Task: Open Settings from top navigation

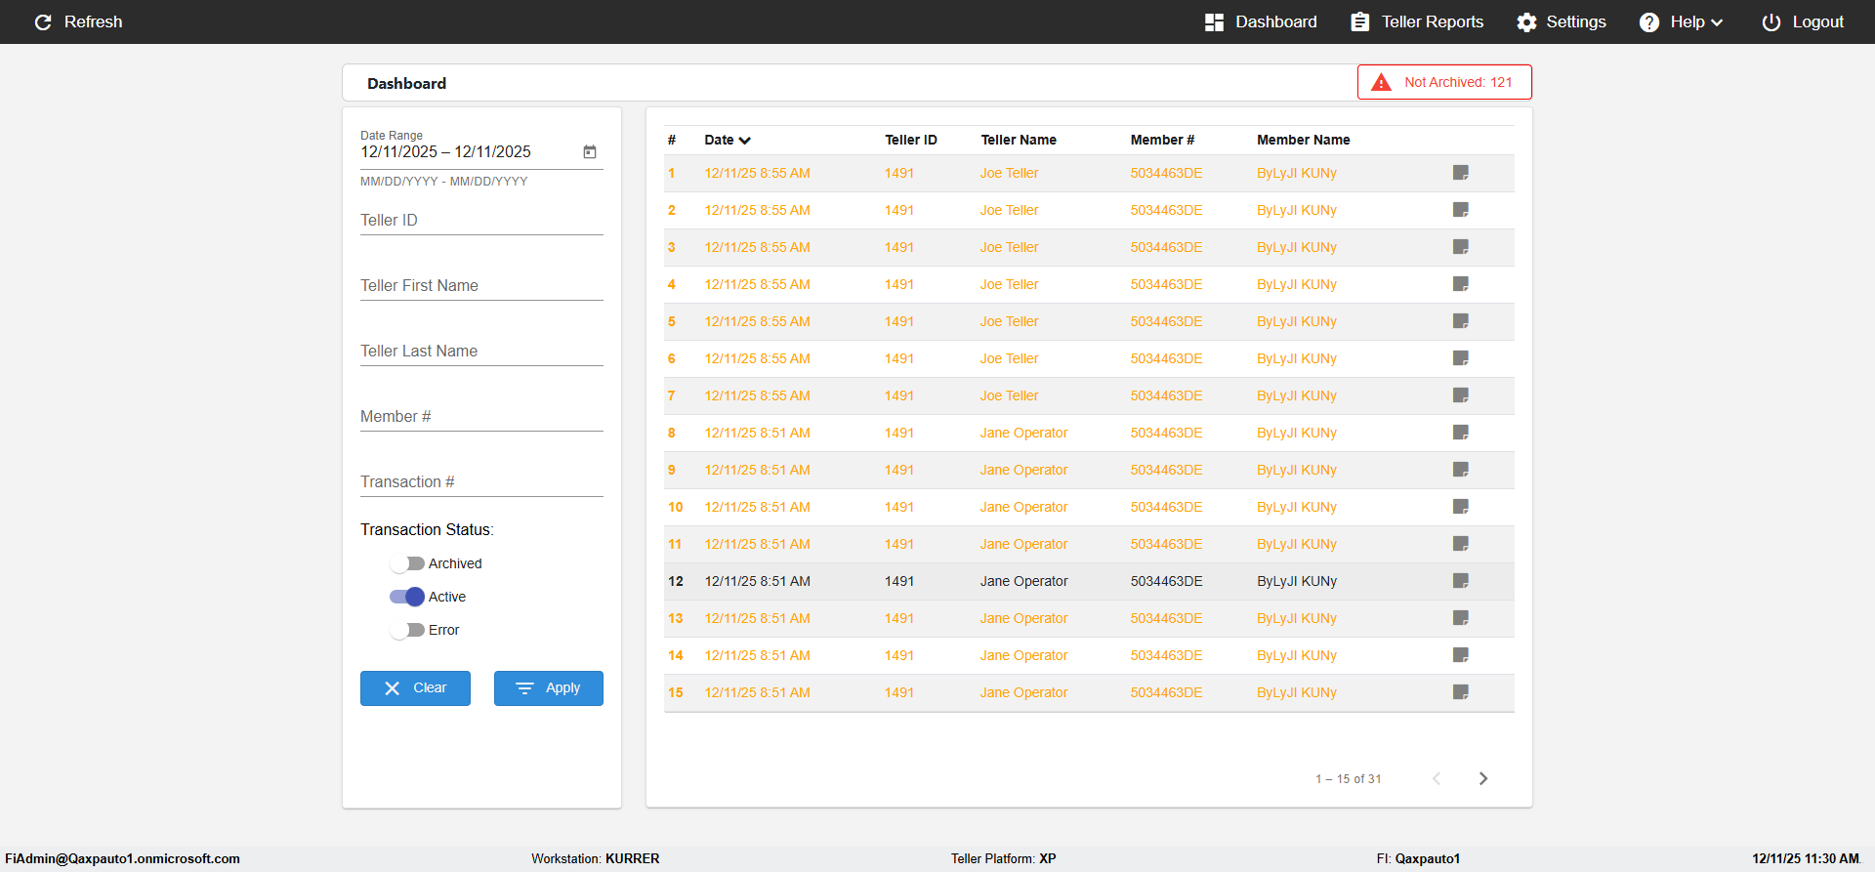Action: tap(1562, 22)
